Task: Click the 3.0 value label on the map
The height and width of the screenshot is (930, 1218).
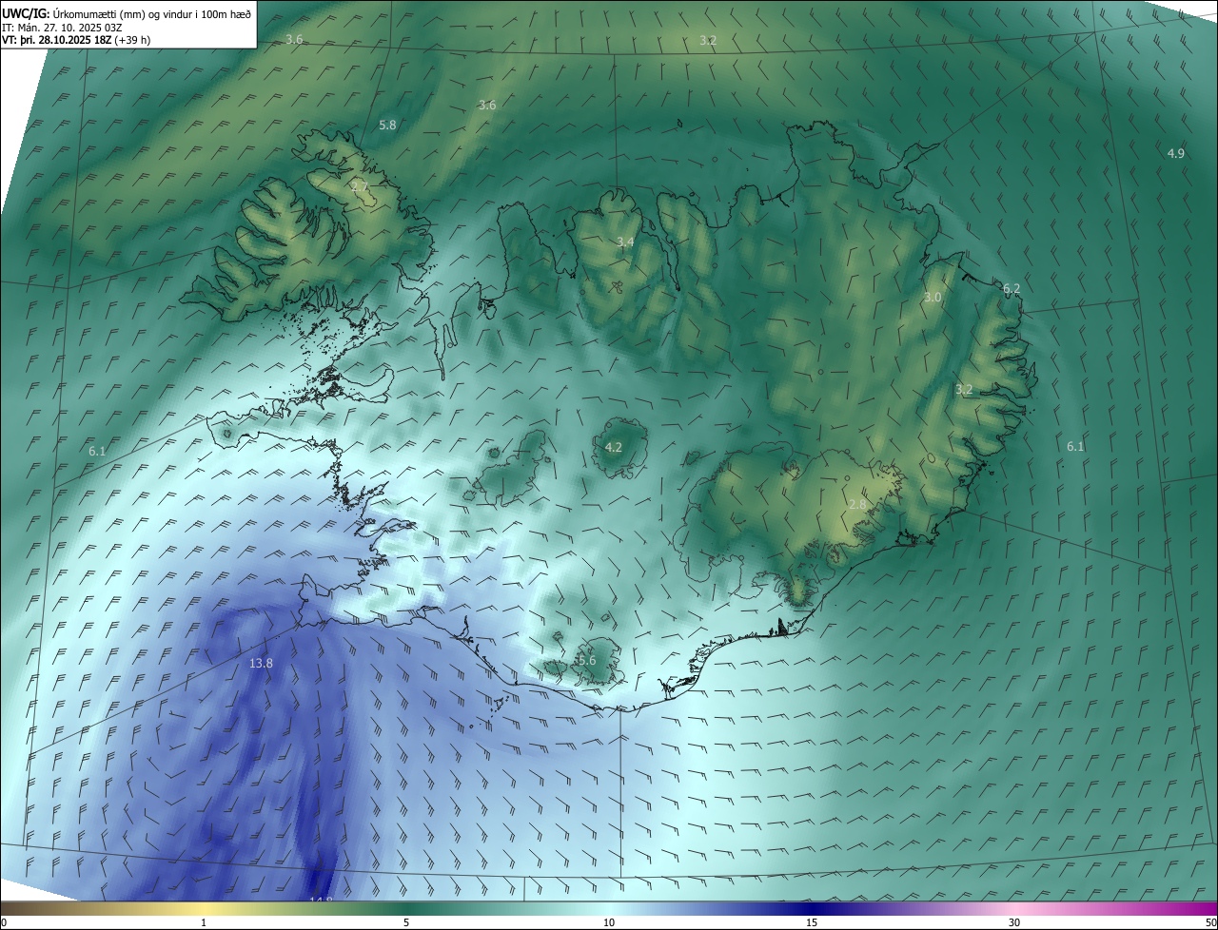Action: pyautogui.click(x=933, y=297)
